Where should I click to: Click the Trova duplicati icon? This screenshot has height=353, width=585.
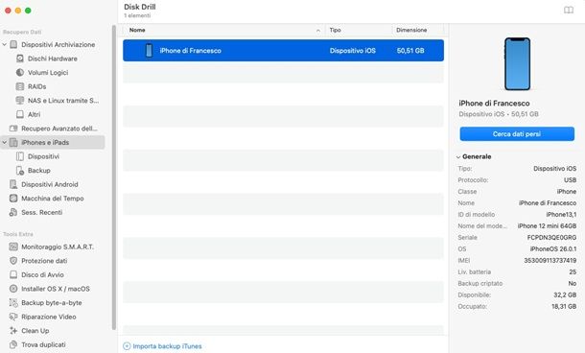[x=13, y=344]
